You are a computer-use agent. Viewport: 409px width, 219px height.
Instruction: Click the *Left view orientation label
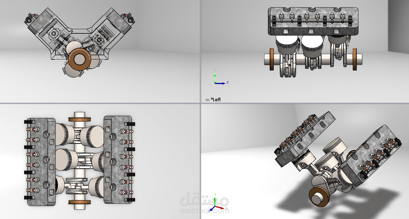coord(216,99)
